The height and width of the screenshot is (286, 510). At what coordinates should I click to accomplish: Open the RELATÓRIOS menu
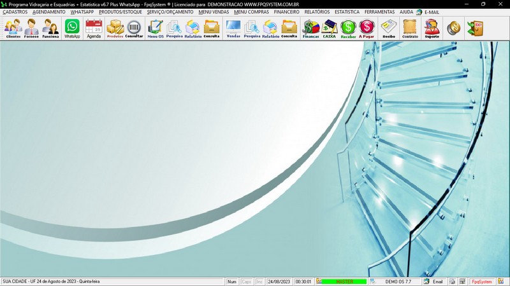(317, 12)
